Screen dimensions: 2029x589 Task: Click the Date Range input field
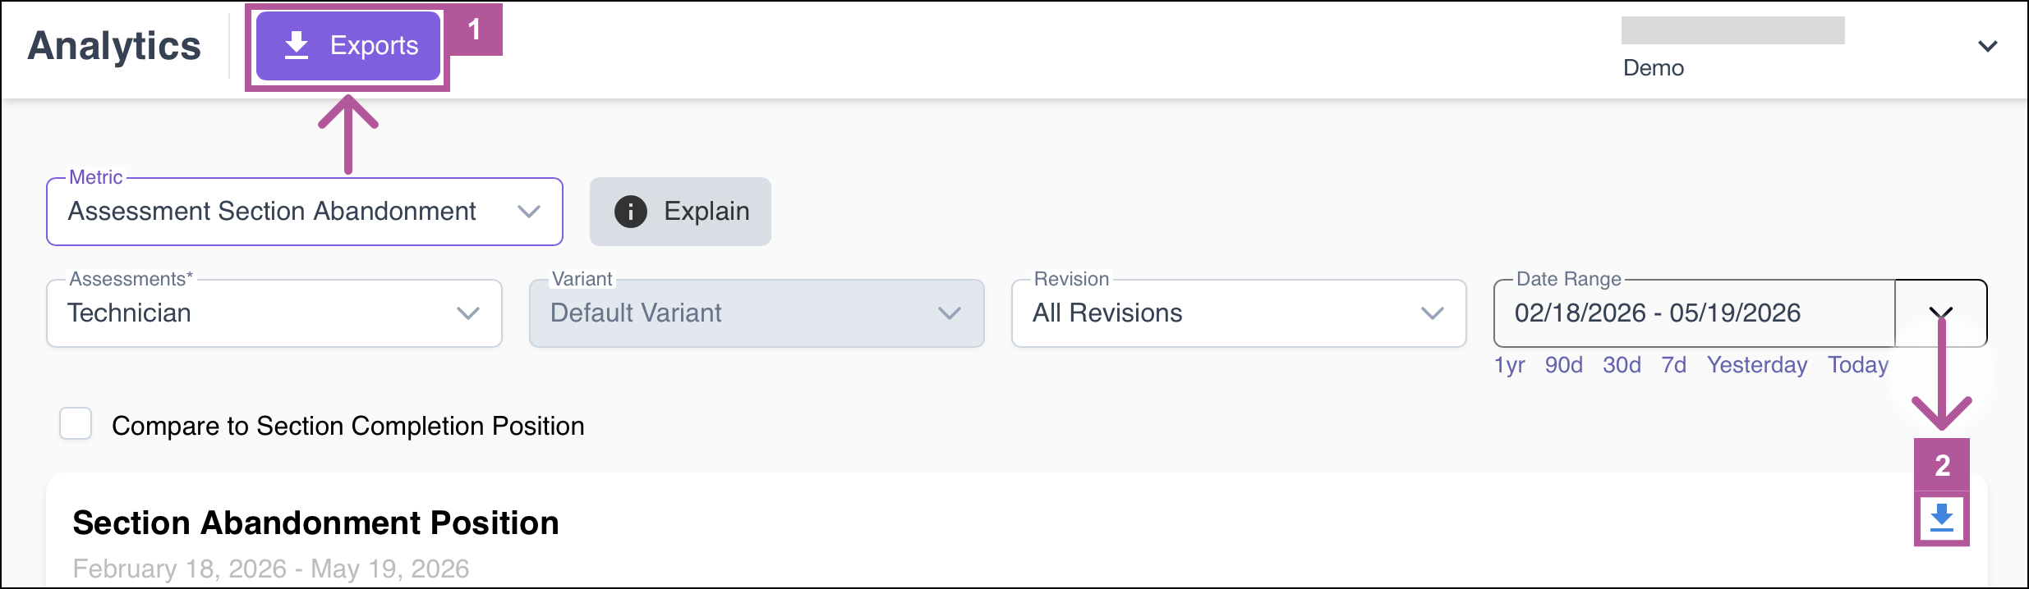tap(1695, 313)
